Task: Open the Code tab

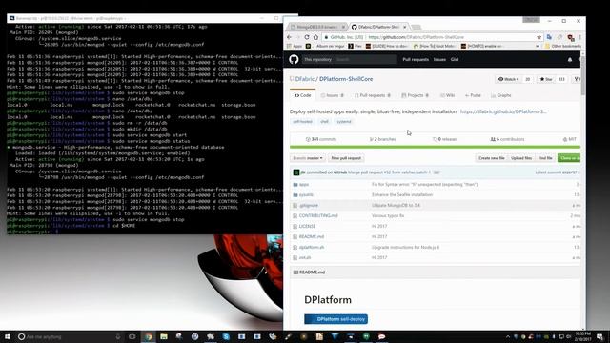Action: (x=303, y=95)
